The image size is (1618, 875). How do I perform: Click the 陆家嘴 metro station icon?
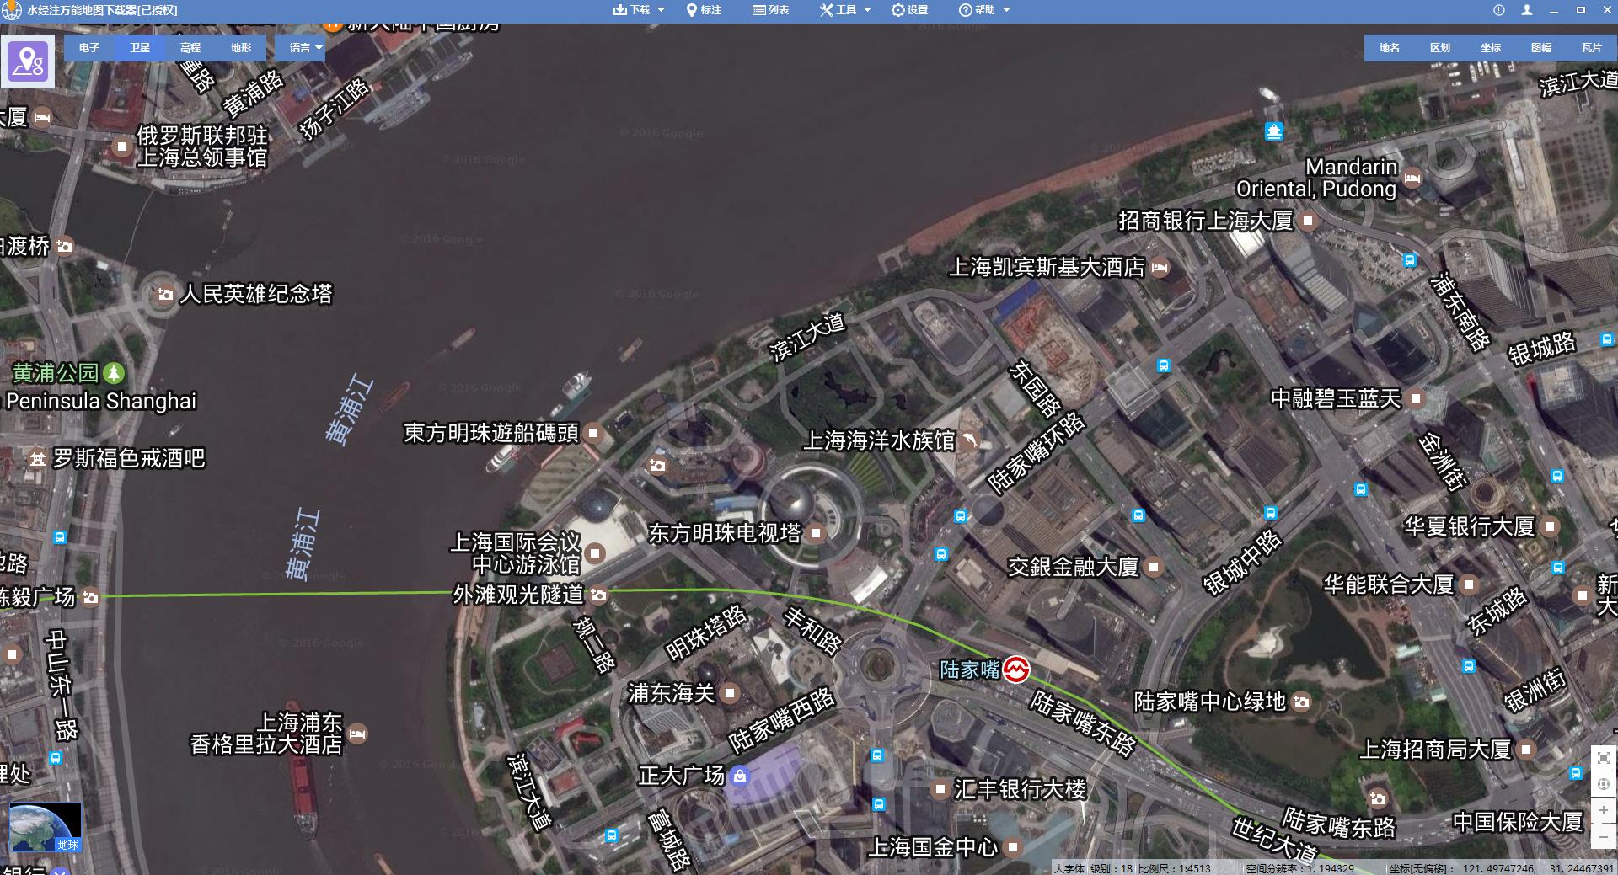pos(1016,670)
